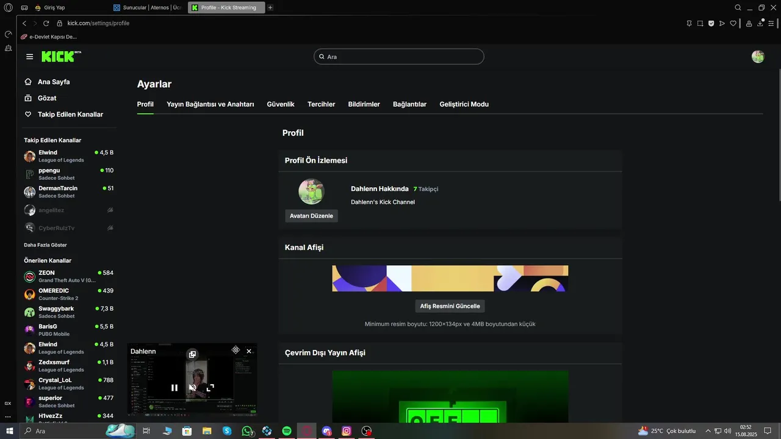Open a new browser tab
The height and width of the screenshot is (439, 781).
pyautogui.click(x=270, y=8)
